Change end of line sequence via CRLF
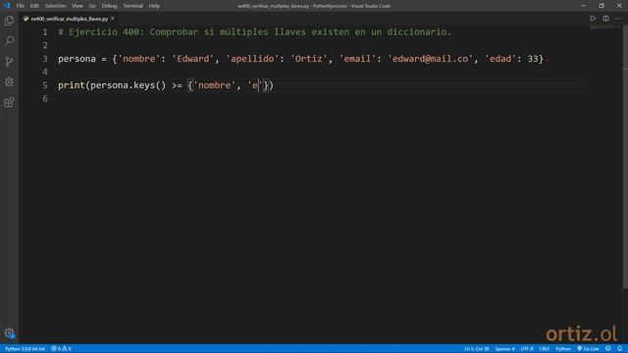Viewport: 628px width, 353px height. click(544, 349)
